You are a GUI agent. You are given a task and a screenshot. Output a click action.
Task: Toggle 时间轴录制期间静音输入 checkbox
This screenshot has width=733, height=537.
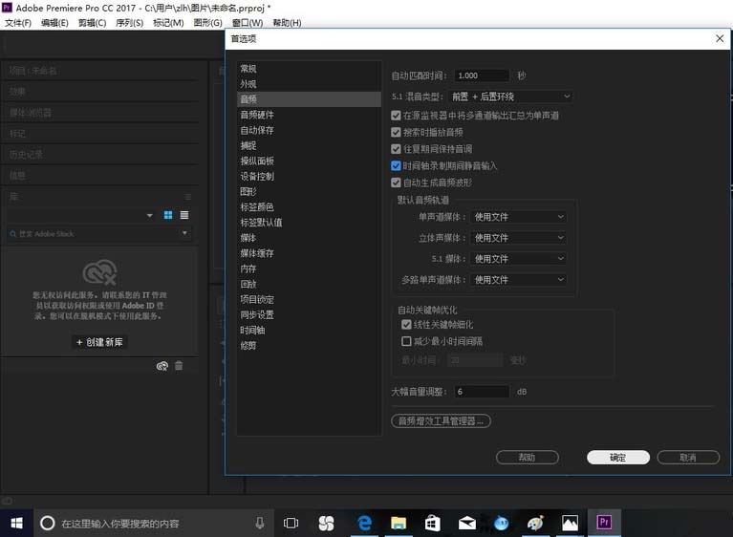point(396,166)
